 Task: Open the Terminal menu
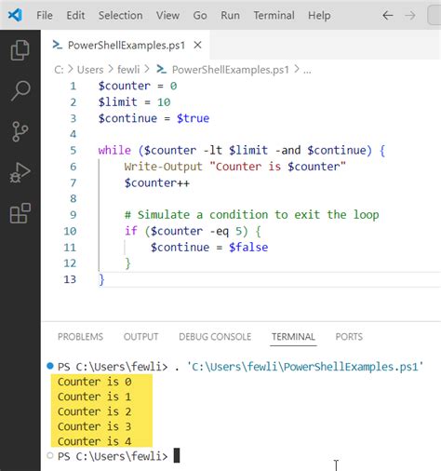[x=274, y=15]
